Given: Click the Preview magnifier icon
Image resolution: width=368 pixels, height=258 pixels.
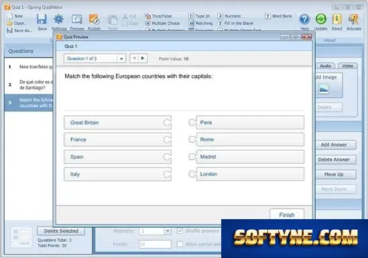Looking at the screenshot, I should click(76, 19).
